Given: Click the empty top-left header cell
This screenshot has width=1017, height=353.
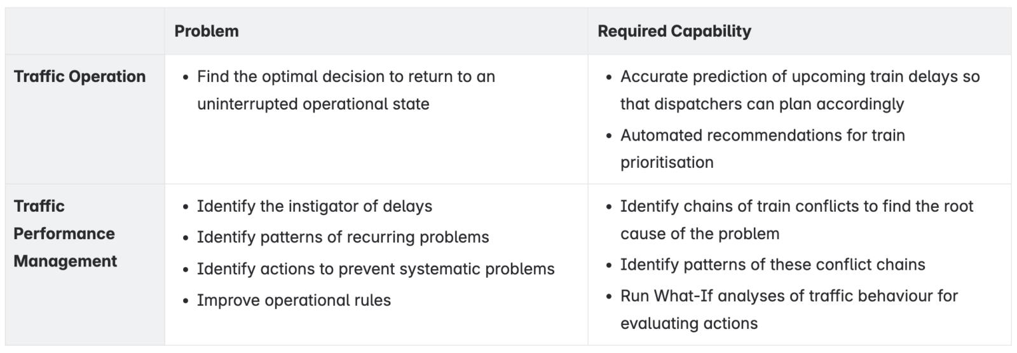Looking at the screenshot, I should pos(85,31).
